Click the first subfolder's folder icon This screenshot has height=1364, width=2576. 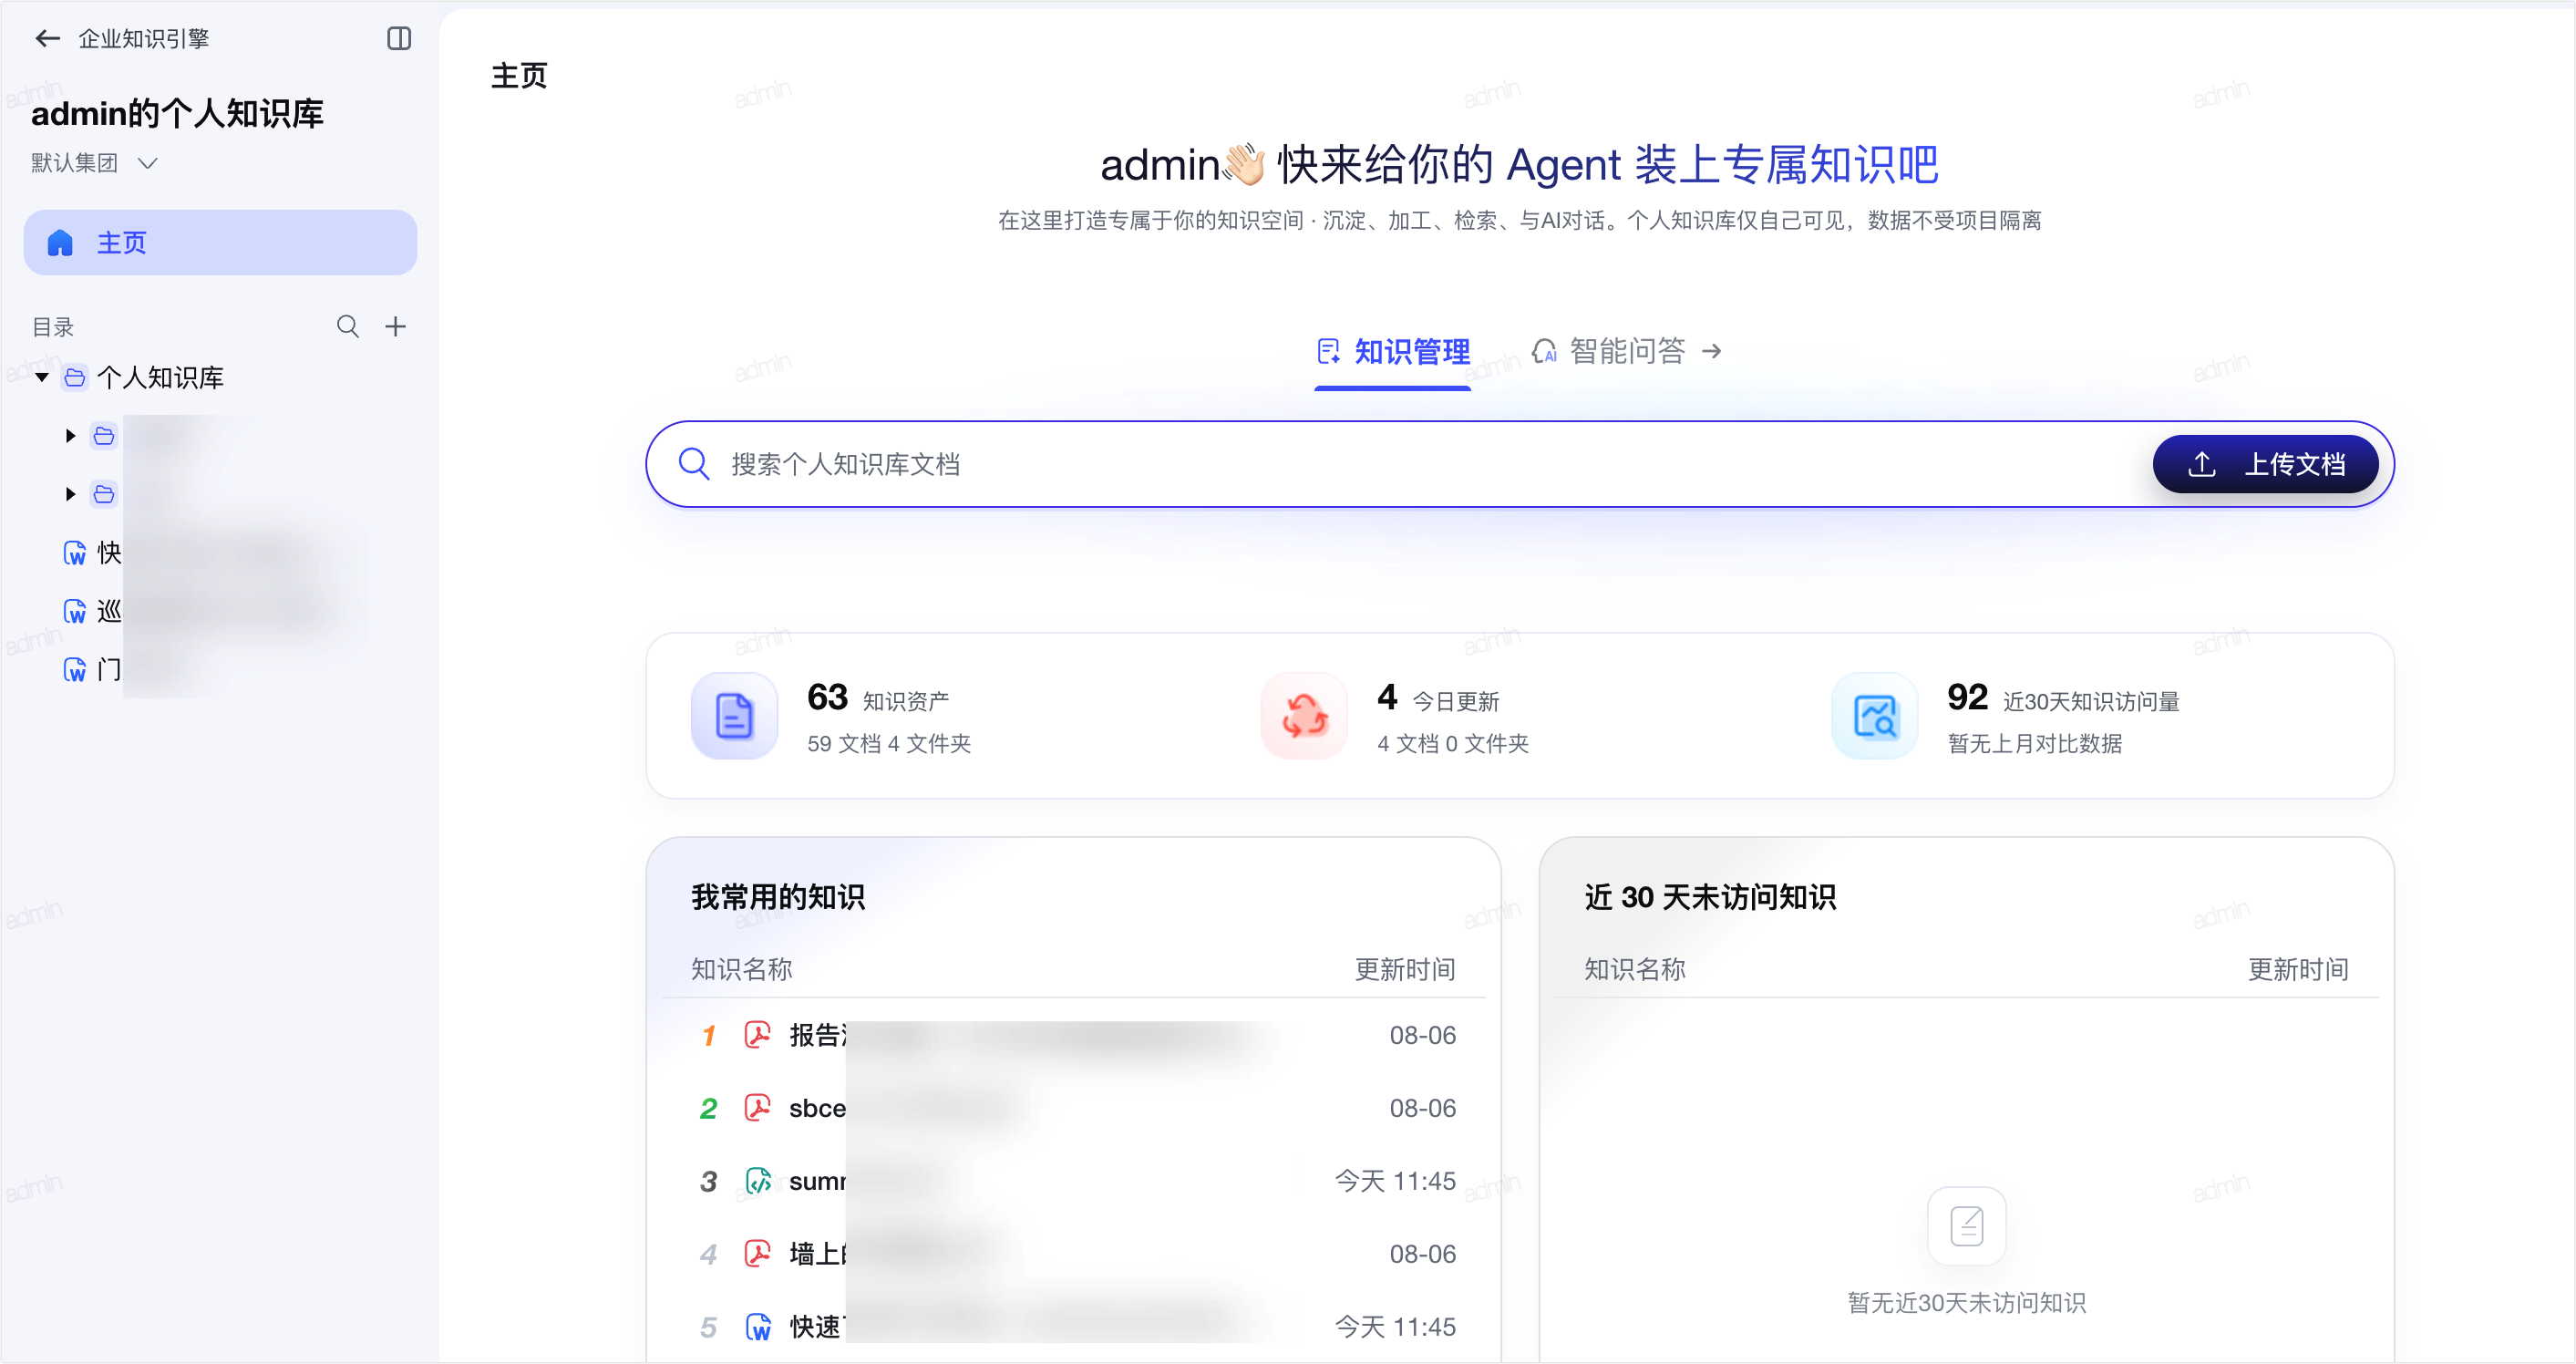pyautogui.click(x=104, y=436)
